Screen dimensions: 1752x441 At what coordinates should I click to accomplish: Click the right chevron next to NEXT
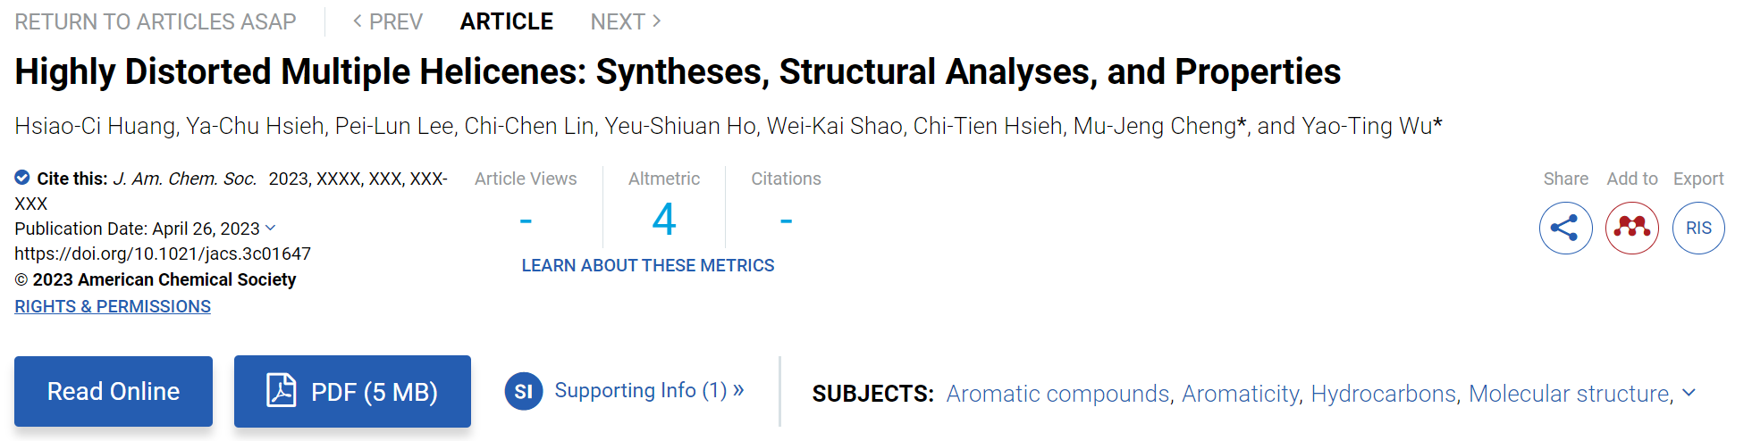(x=657, y=21)
